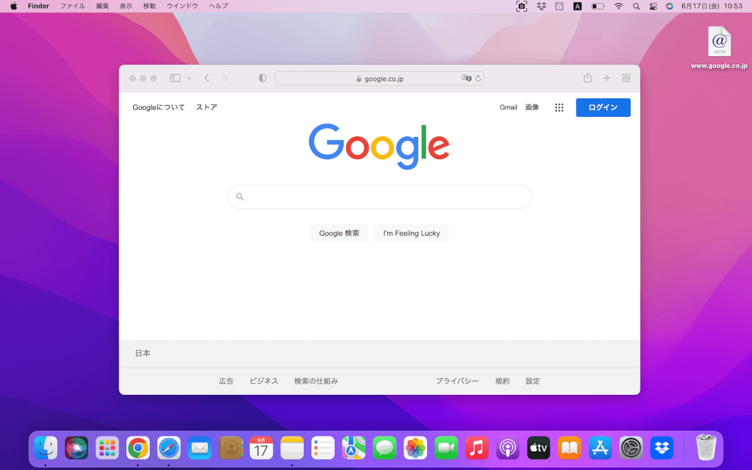Image resolution: width=752 pixels, height=470 pixels.
Task: Click the blue ログイン button
Action: (x=603, y=108)
